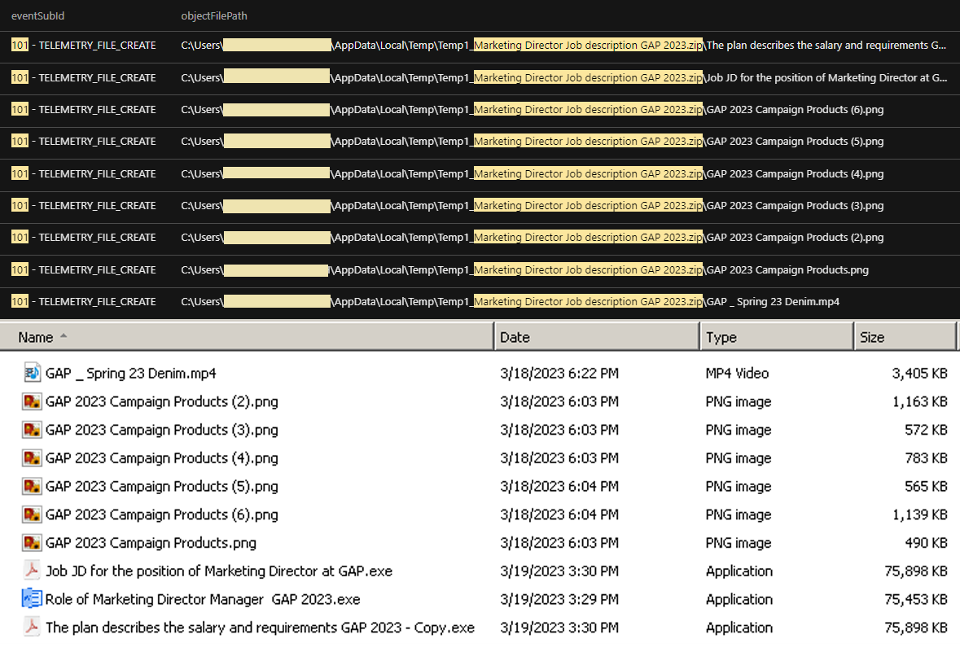Click the MP4 Video type cell
The image size is (960, 652).
(x=737, y=374)
